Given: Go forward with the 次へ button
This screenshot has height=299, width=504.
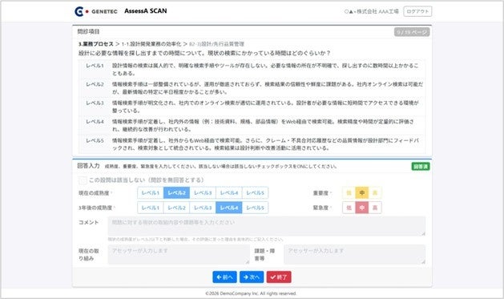Looking at the screenshot, I should click(252, 277).
